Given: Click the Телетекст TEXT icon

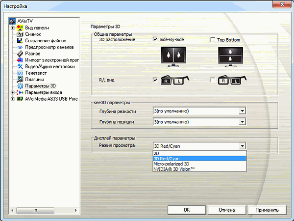Looking at the screenshot, I should pos(20,73).
